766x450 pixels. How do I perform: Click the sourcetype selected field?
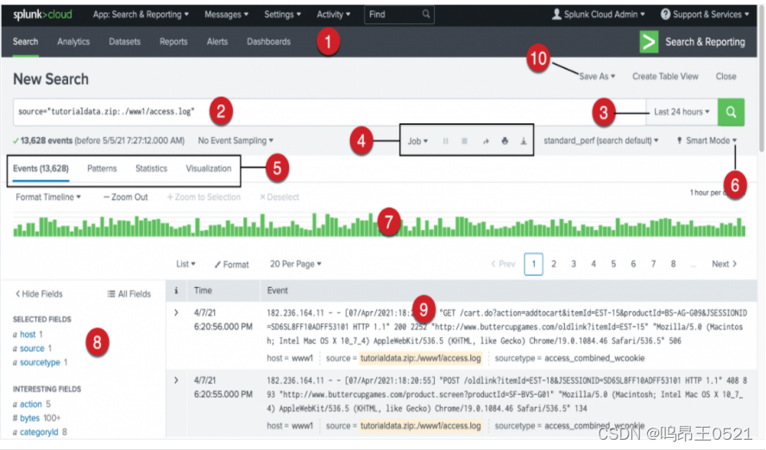[40, 363]
